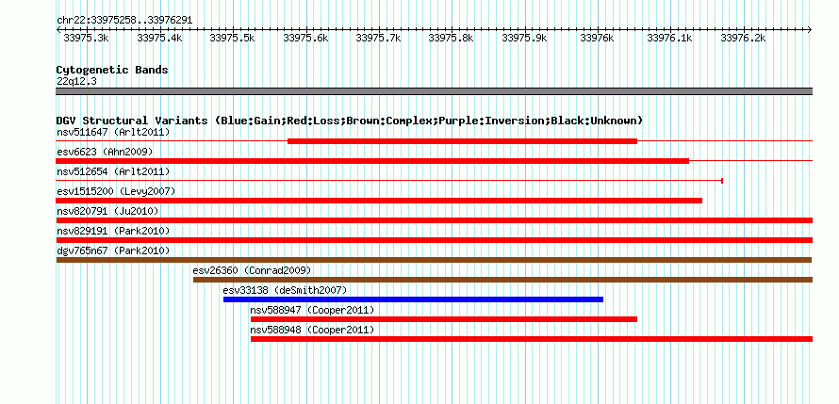This screenshot has width=839, height=404.
Task: Click the 33976.1k ruler tick label
Action: point(670,39)
